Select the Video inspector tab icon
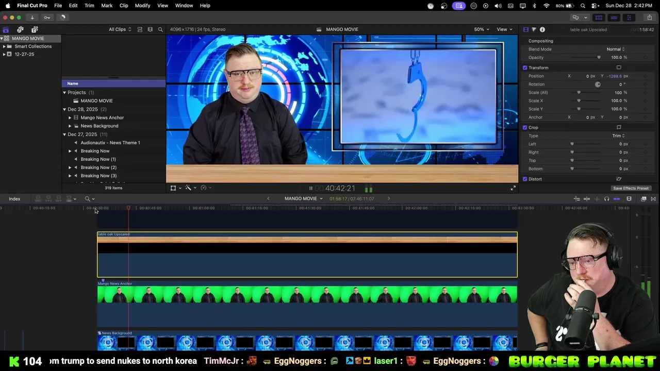Viewport: 660px width, 371px height. click(x=525, y=29)
